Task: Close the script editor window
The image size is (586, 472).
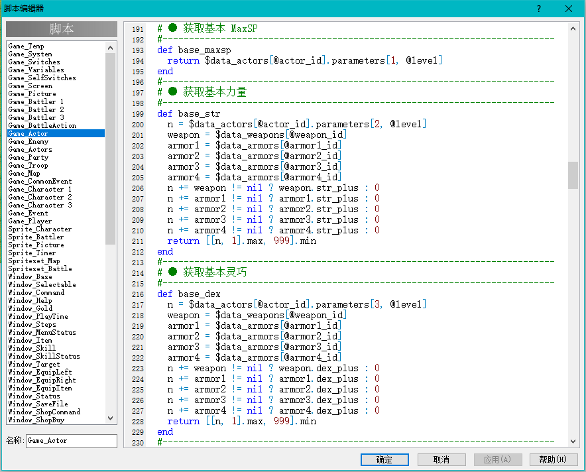Action: (569, 9)
